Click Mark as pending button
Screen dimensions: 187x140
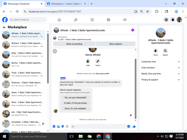click(x=74, y=44)
